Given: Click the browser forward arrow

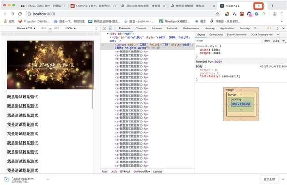Looking at the screenshot, I should click(12, 14).
